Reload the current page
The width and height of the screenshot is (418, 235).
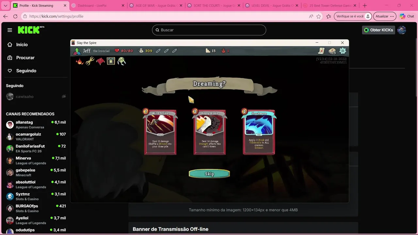pos(15,16)
